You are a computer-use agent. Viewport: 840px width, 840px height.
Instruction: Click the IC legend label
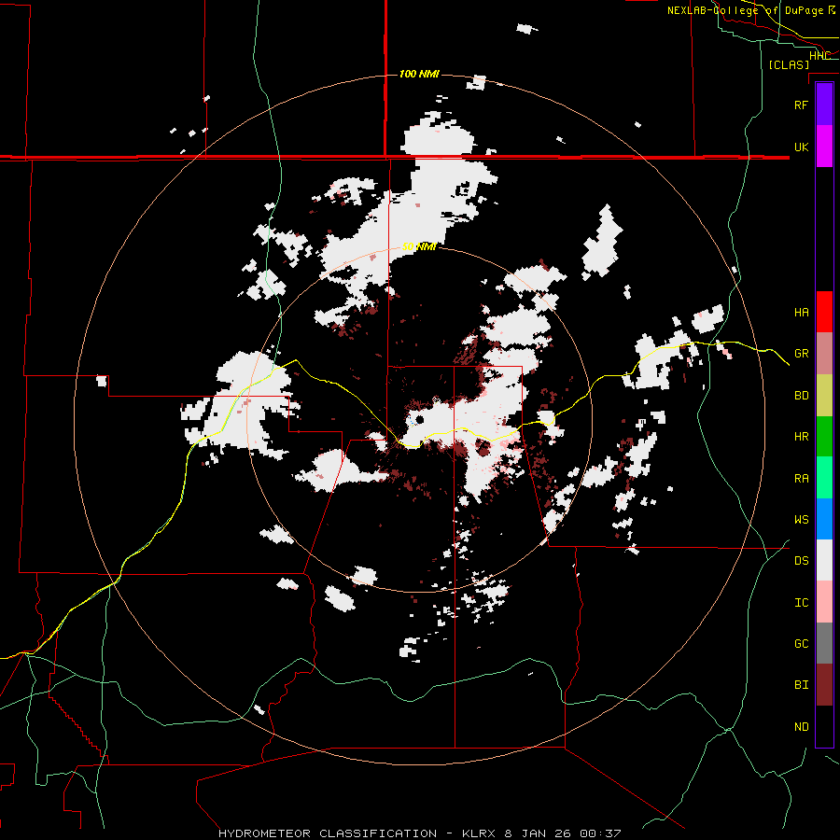pos(801,603)
